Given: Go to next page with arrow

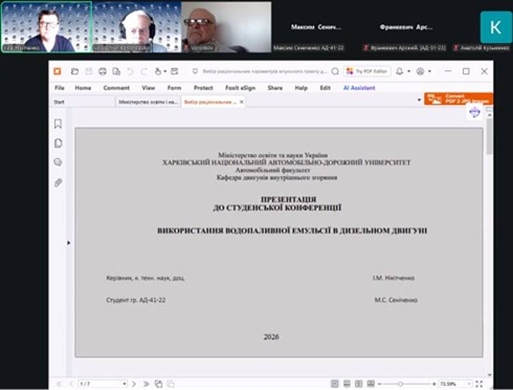Looking at the screenshot, I should point(134,384).
